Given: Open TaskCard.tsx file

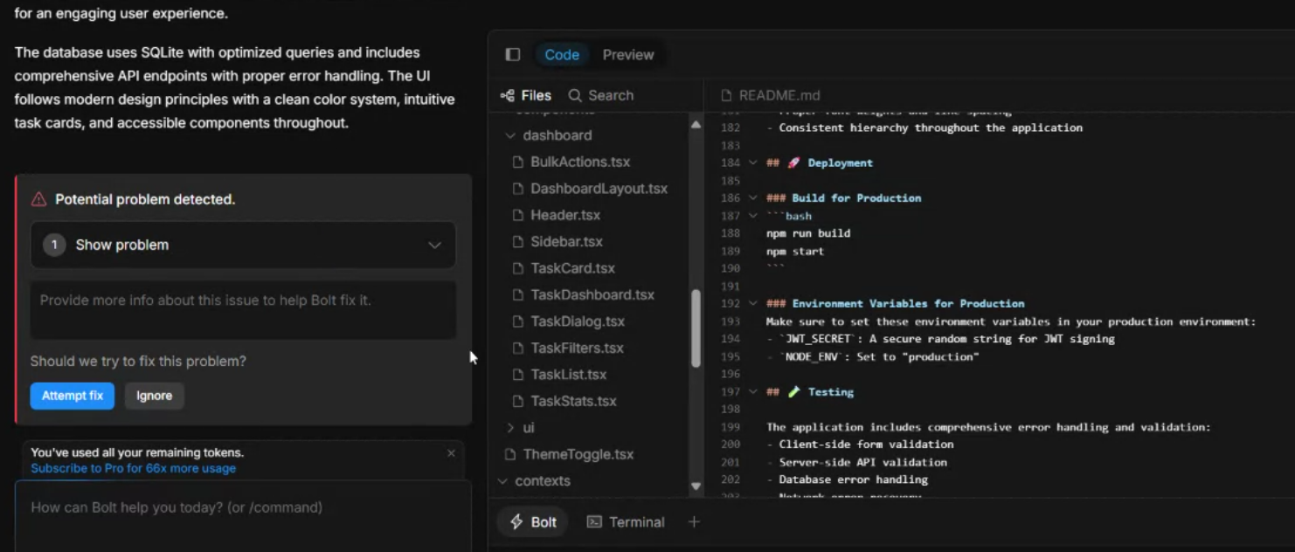Looking at the screenshot, I should point(572,268).
